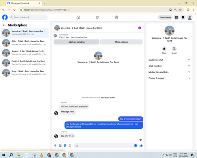Open the Danii conversation

[25, 63]
